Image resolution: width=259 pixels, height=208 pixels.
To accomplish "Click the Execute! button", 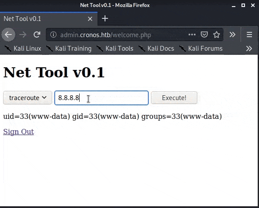I will point(174,97).
